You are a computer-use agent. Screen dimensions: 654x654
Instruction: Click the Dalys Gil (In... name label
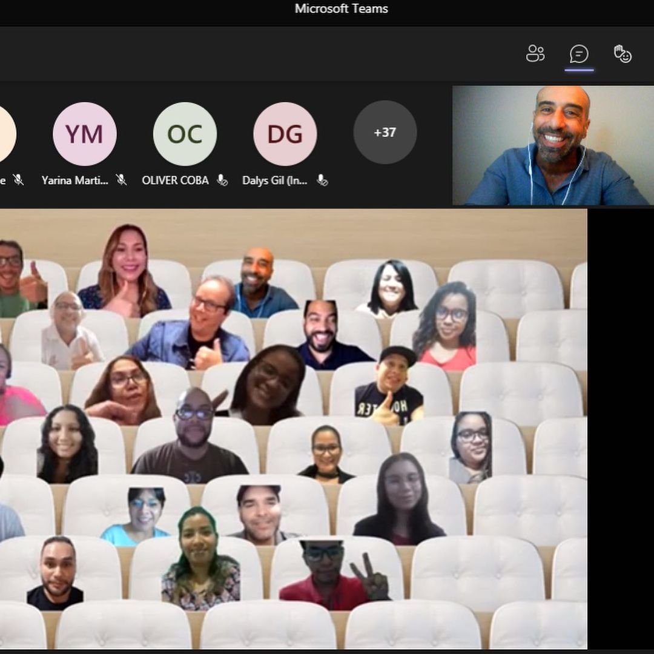pos(275,180)
